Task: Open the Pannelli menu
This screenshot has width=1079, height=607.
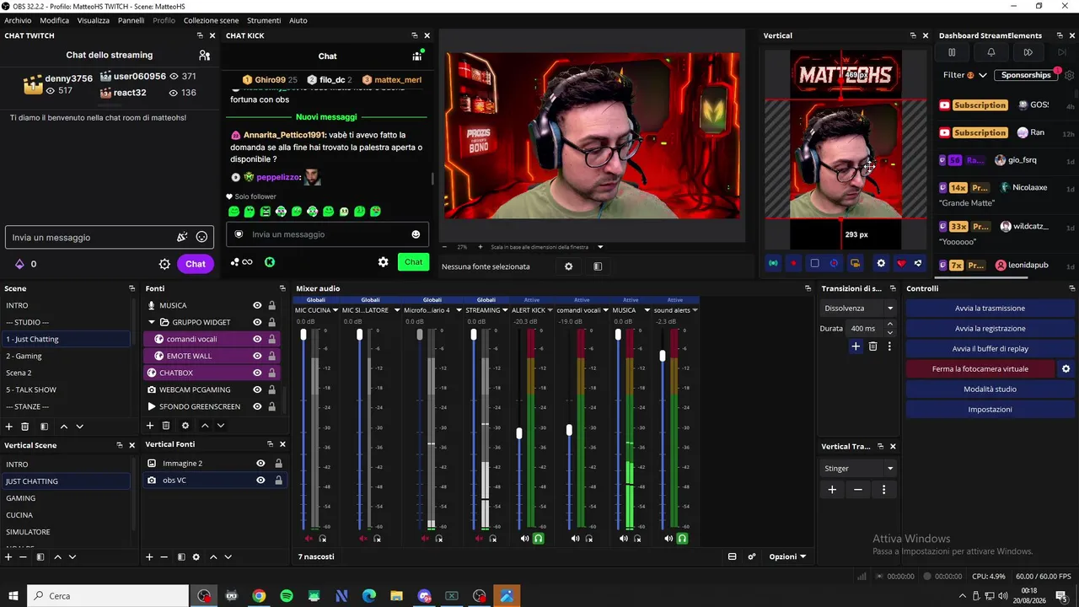Action: (131, 20)
